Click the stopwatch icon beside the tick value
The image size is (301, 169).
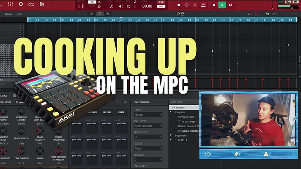tap(135, 6)
